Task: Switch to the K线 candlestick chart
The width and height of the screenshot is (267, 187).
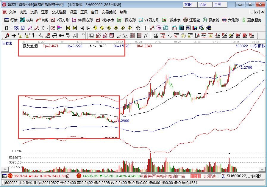Action: (x=42, y=20)
